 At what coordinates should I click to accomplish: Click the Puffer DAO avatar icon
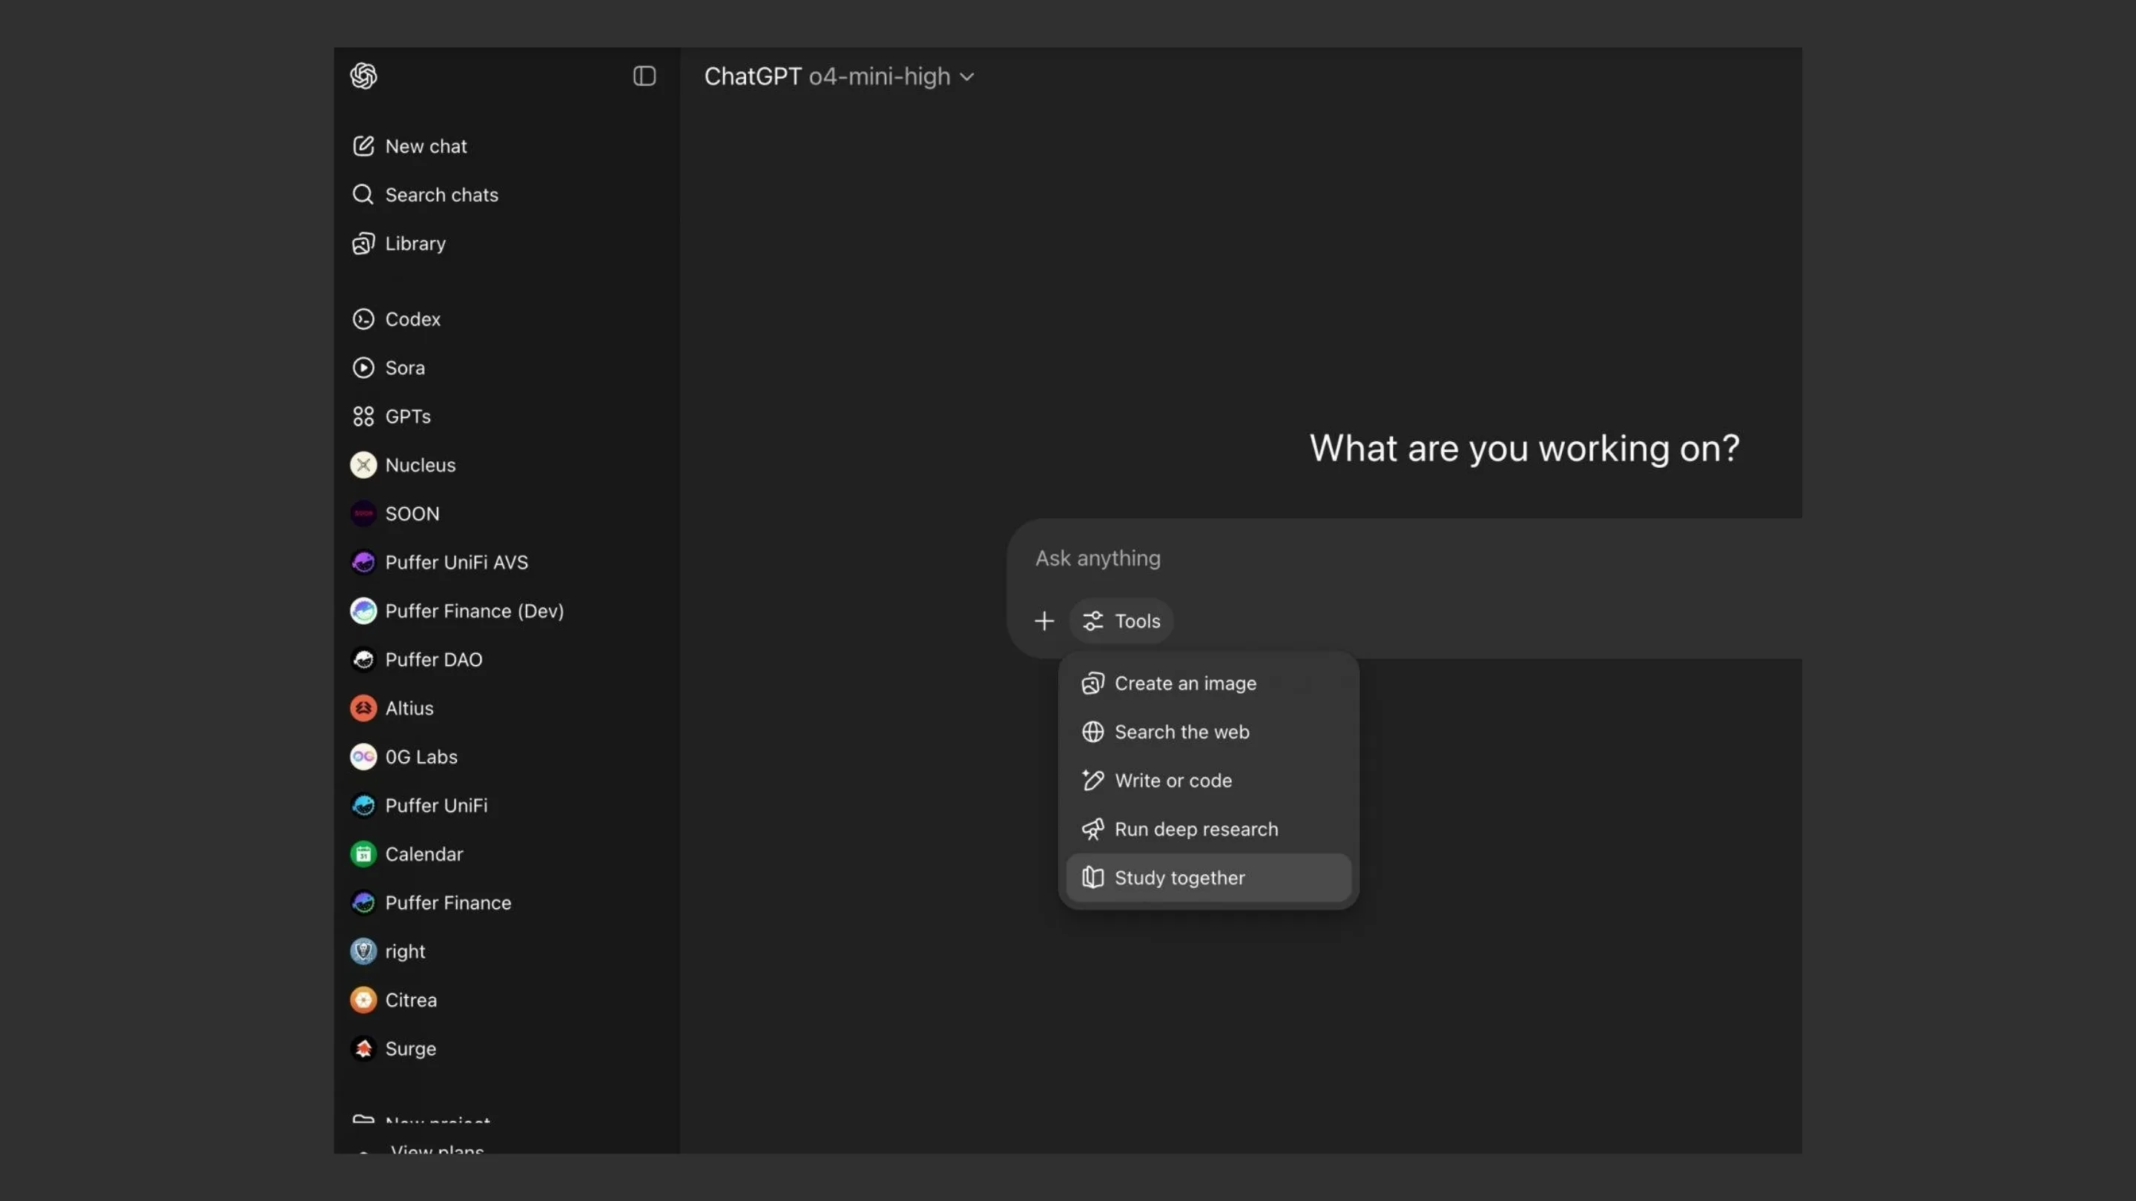[x=363, y=660]
